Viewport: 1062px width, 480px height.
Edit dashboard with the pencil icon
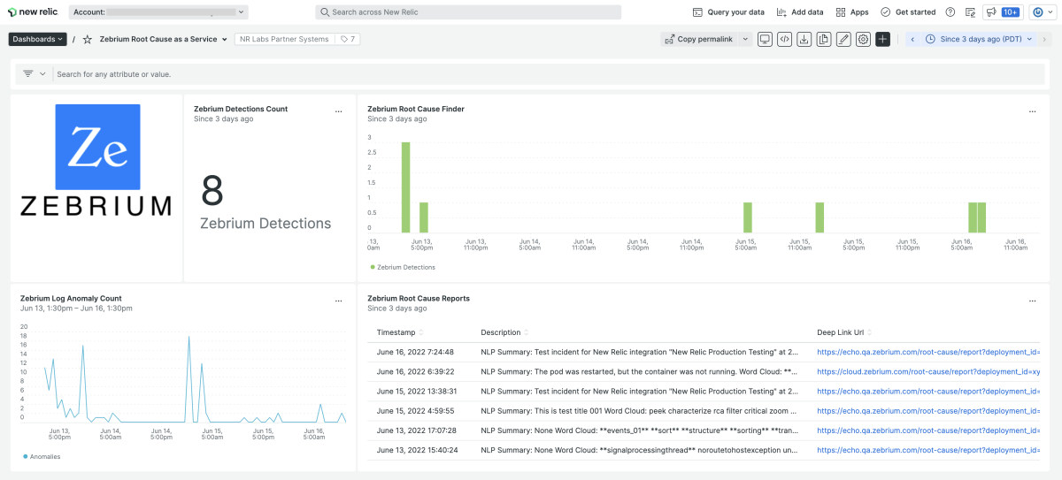(843, 39)
